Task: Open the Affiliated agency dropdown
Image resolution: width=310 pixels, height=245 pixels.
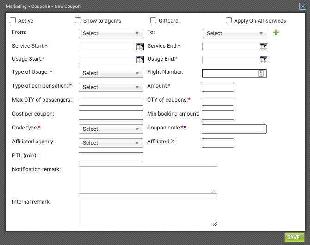Action: point(111,143)
